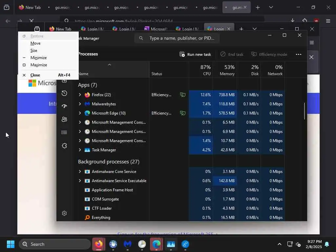
Task: Switch to New Tab in Edge window
Action: tap(60, 29)
